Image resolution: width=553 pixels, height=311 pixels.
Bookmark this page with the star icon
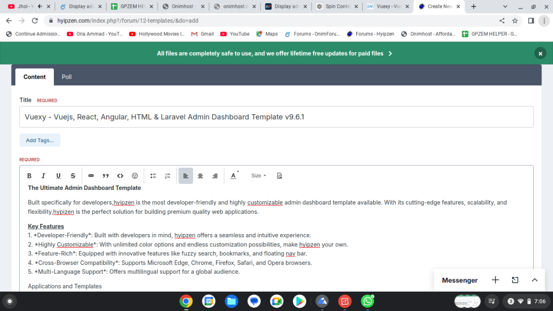point(515,21)
